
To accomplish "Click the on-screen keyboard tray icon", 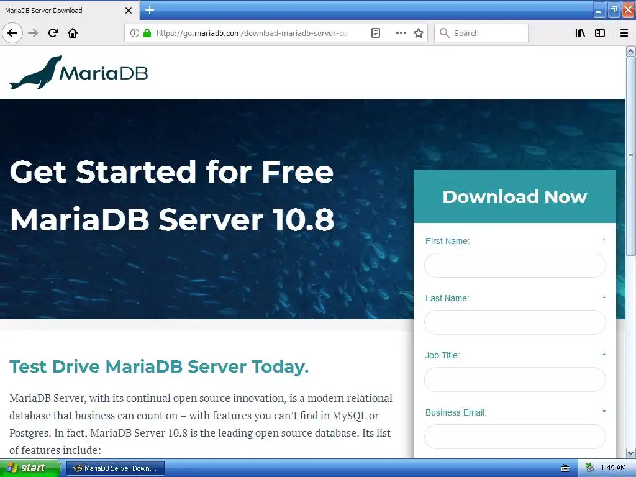I will point(565,468).
